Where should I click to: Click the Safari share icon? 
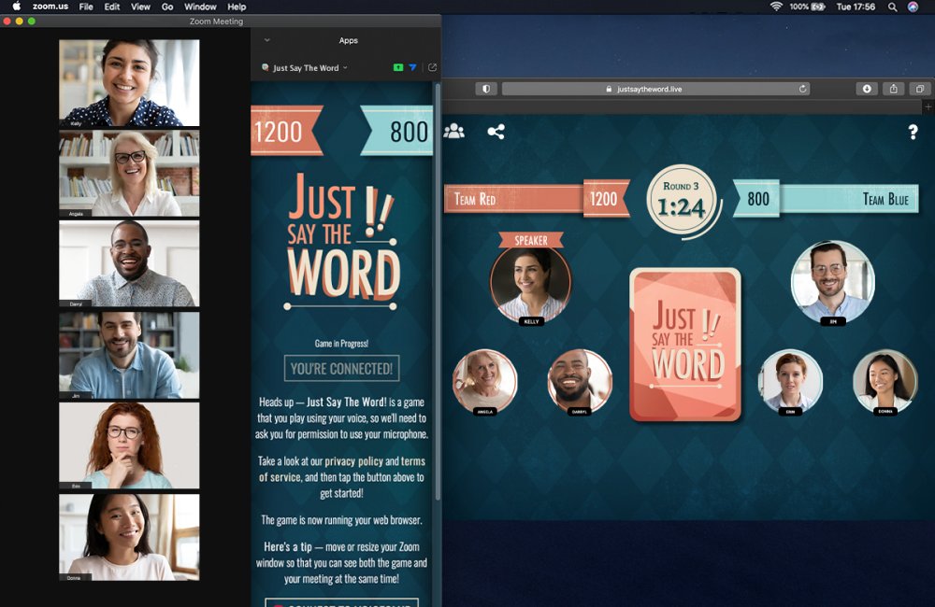click(893, 89)
